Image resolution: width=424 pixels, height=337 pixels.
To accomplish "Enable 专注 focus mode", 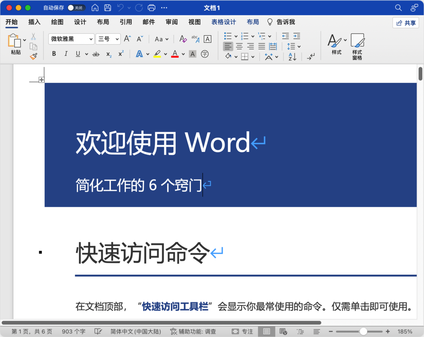I will [242, 331].
